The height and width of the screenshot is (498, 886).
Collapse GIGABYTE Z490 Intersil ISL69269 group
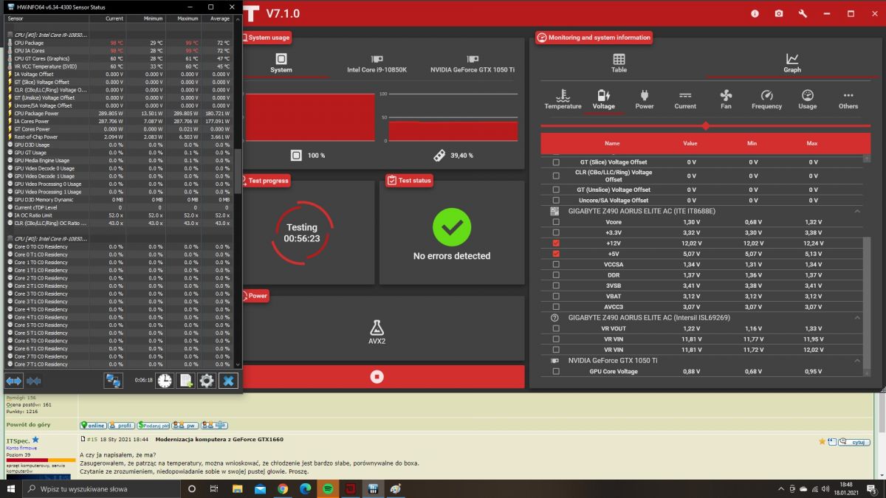tap(857, 317)
